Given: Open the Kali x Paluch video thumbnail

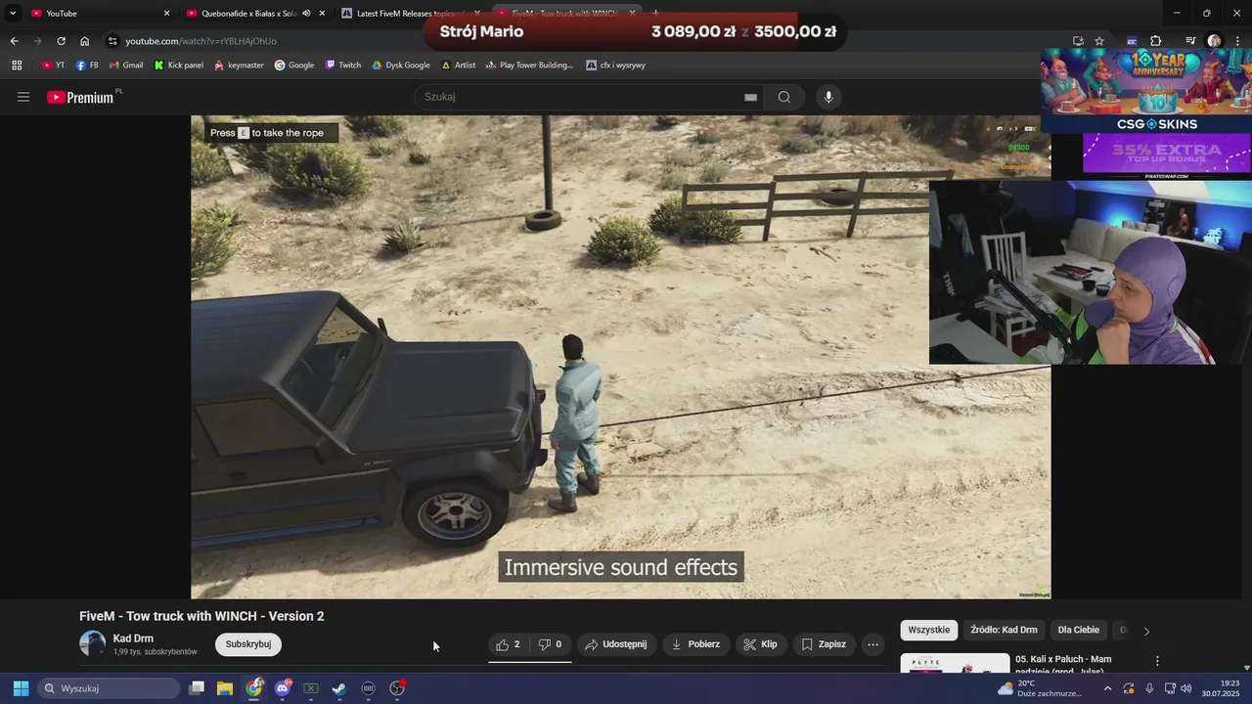Looking at the screenshot, I should [955, 663].
